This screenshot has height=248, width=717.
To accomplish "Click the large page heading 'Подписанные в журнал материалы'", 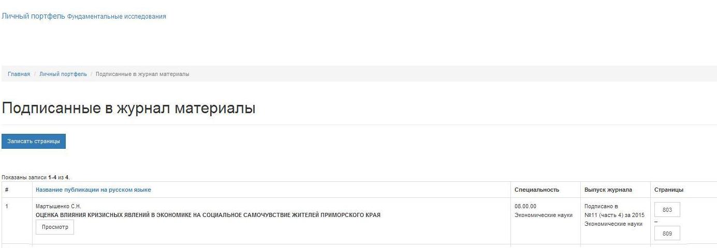I will click(x=128, y=109).
